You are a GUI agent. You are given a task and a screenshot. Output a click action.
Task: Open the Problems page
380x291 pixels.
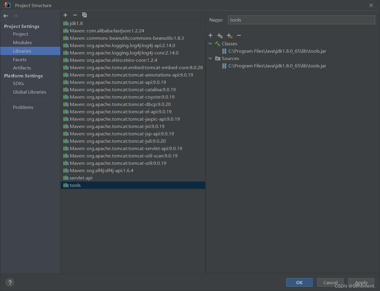[x=23, y=107]
